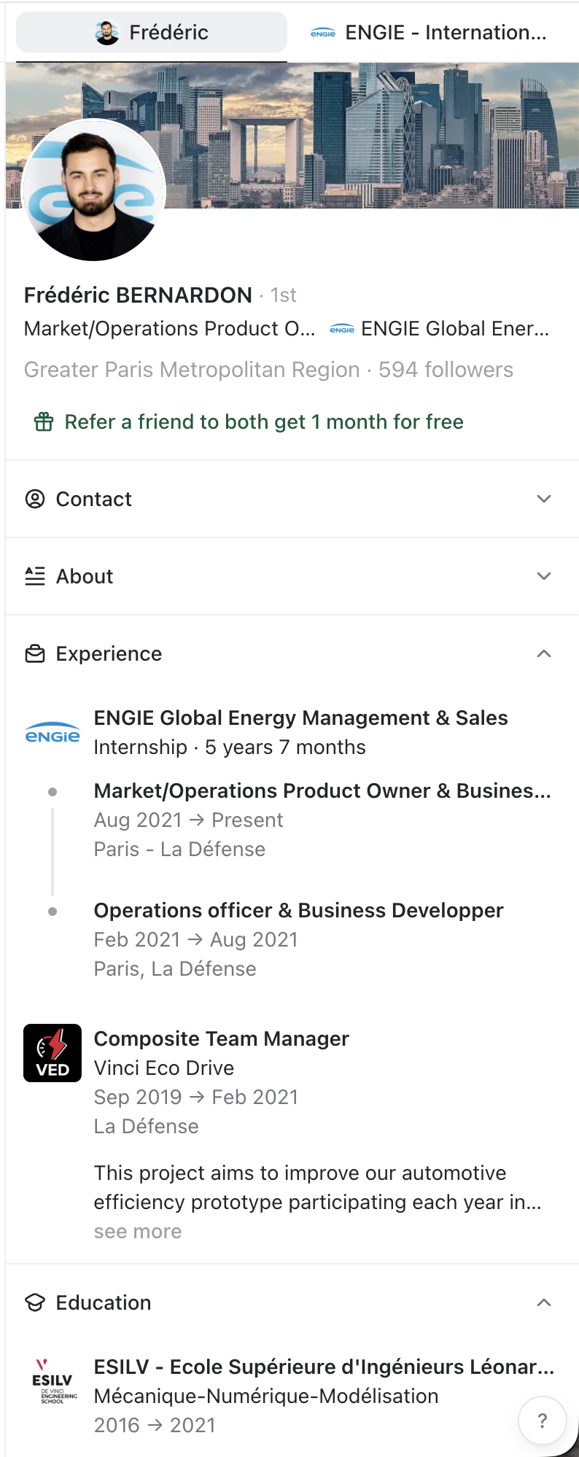Click Mécanique-Numérique-Modélisation degree text
Image resolution: width=579 pixels, height=1457 pixels.
tap(266, 1396)
